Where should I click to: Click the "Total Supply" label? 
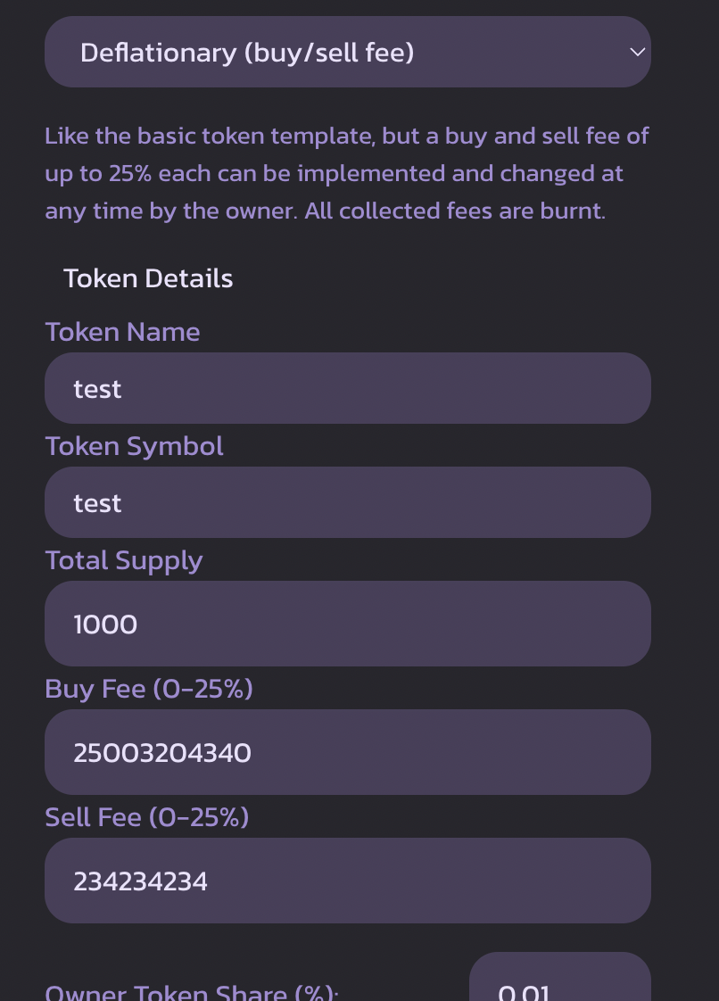point(124,560)
